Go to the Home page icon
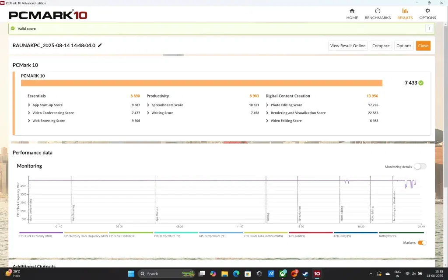The image size is (448, 280). [352, 11]
